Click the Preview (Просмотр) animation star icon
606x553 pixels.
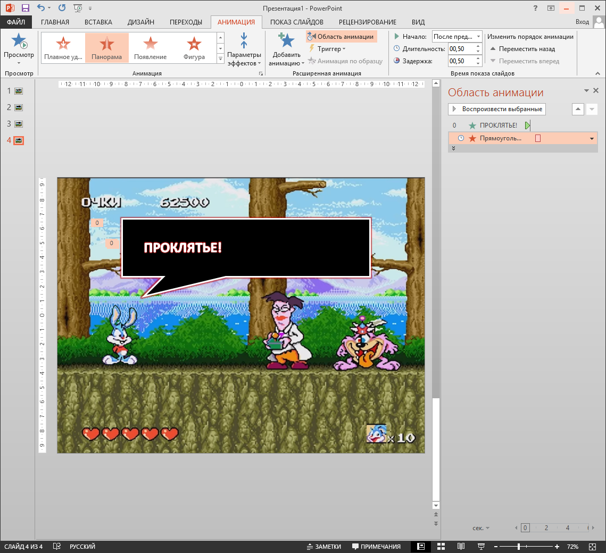[x=19, y=40]
